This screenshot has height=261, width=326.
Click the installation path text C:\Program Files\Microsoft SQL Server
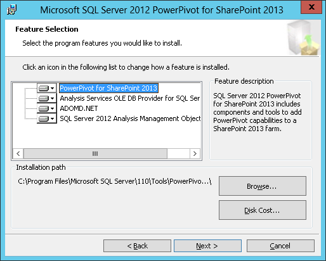(115, 181)
